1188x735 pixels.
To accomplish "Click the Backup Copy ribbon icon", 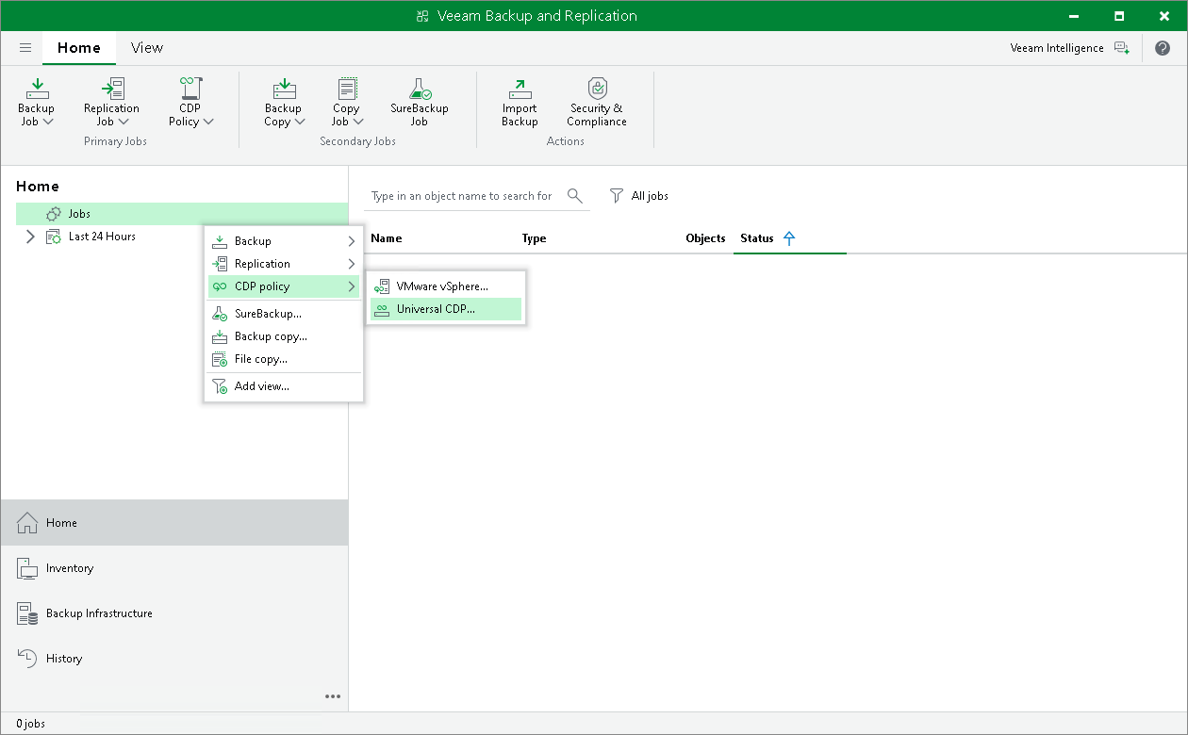I will click(x=283, y=90).
